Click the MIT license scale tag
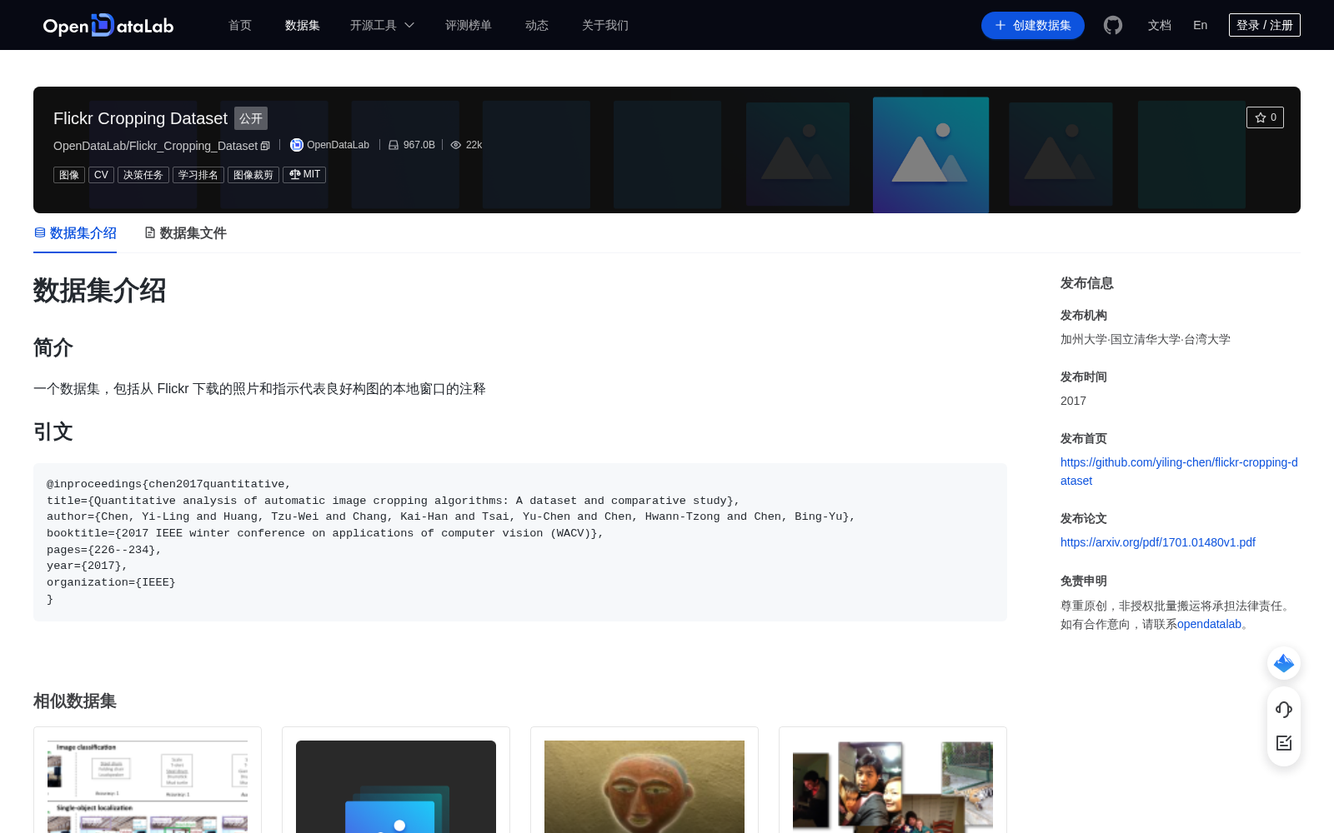 click(x=304, y=175)
